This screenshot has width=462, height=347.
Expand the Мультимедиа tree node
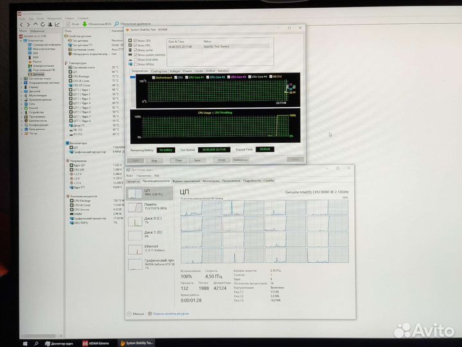(22, 96)
